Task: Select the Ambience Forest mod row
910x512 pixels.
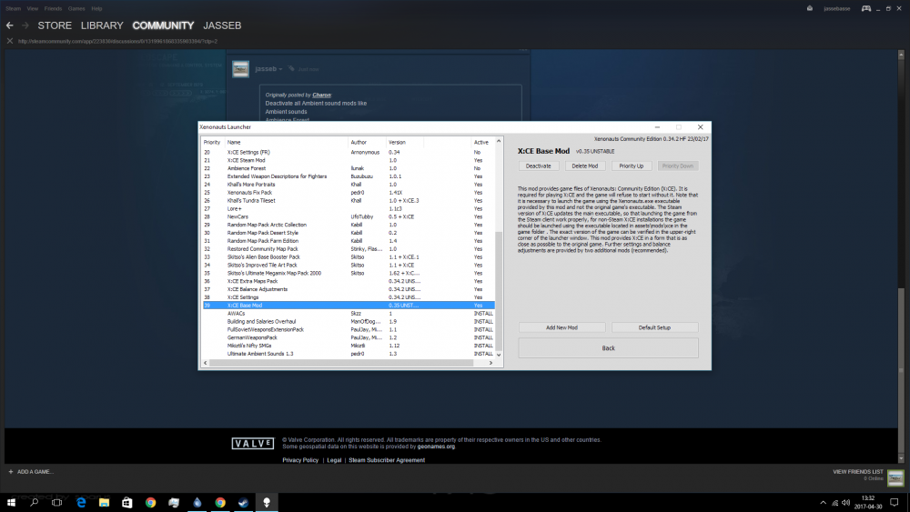Action: pos(349,168)
